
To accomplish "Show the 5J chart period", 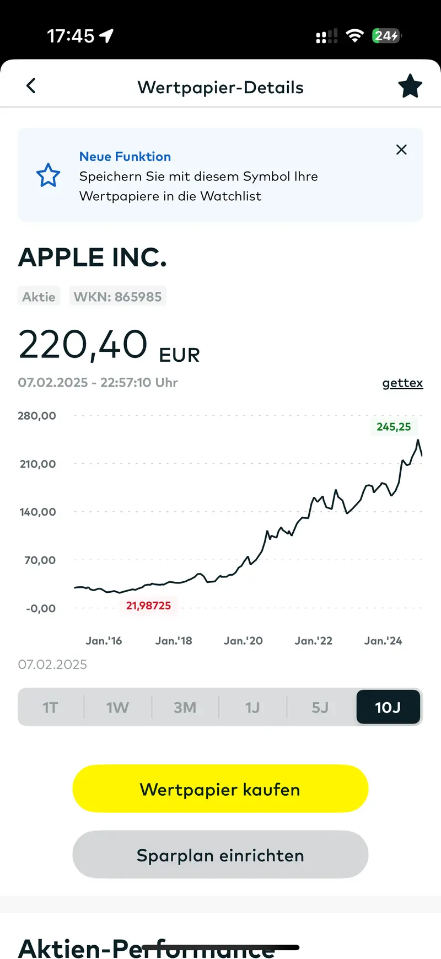I will tap(320, 707).
